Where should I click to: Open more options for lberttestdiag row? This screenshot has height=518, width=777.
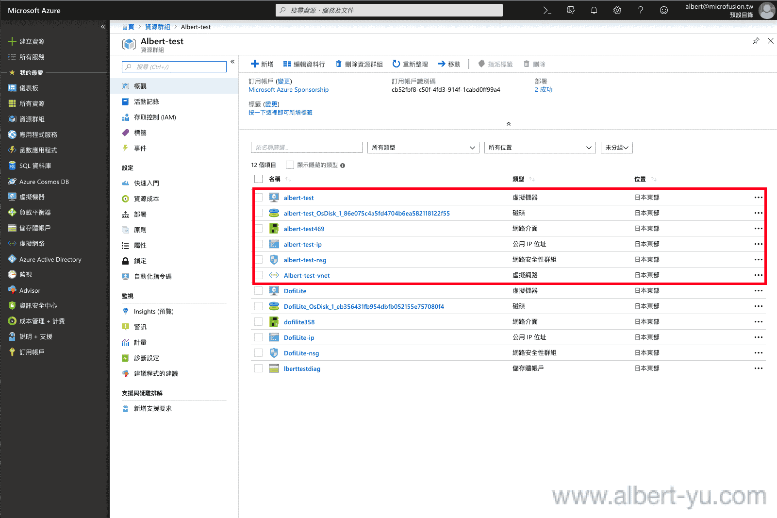[758, 368]
